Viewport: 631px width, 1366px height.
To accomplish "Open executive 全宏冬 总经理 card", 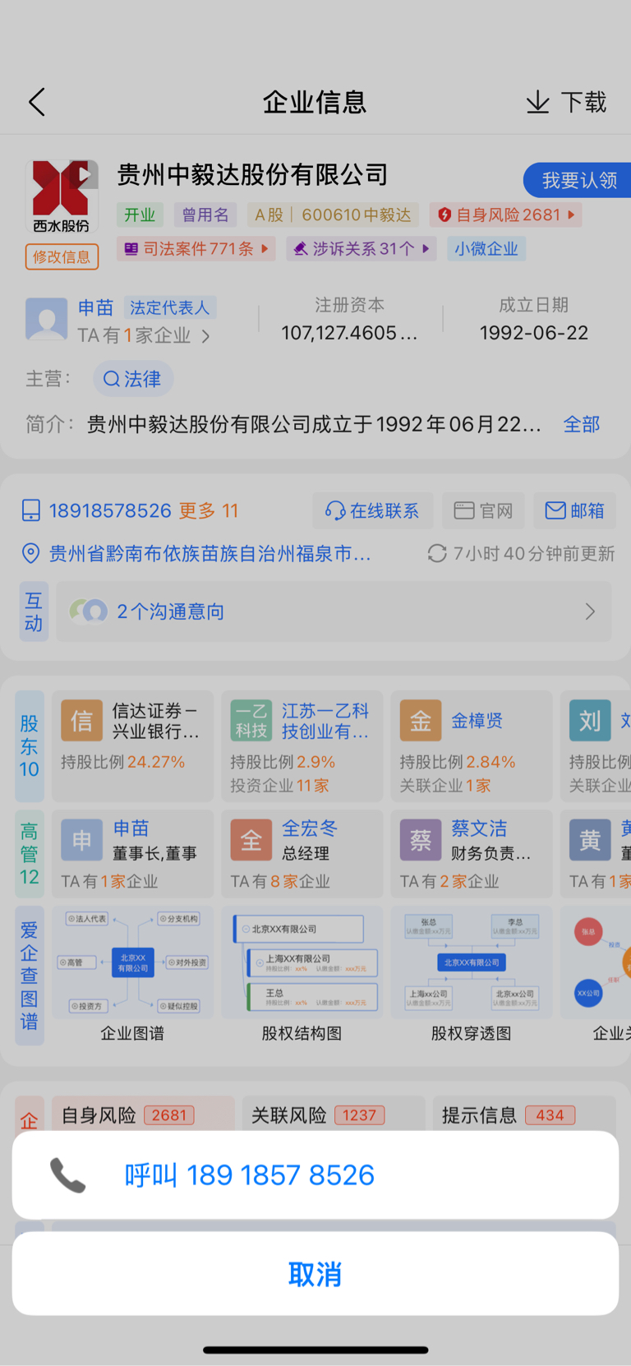I will point(302,854).
